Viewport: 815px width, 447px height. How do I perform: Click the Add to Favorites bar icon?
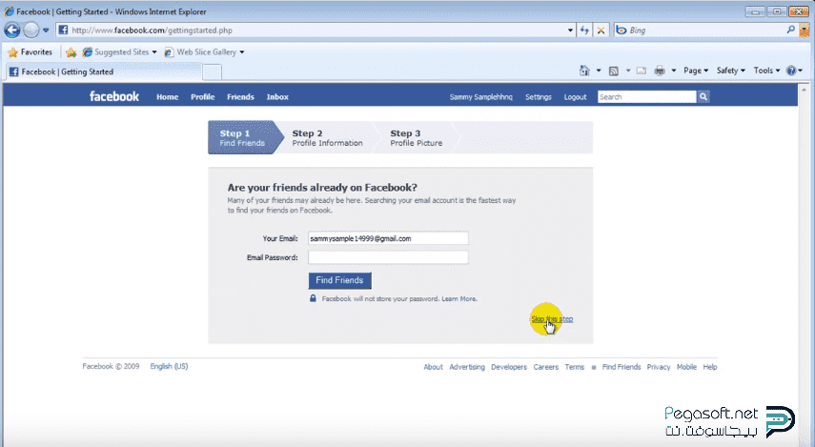tap(71, 52)
